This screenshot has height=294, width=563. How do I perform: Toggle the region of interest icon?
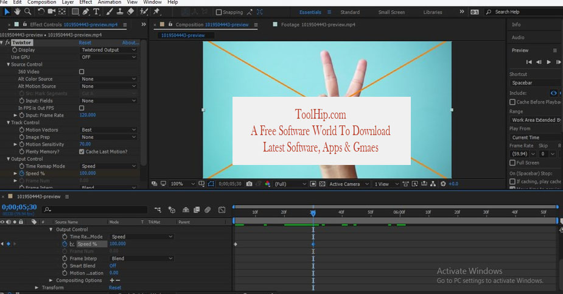tap(313, 184)
